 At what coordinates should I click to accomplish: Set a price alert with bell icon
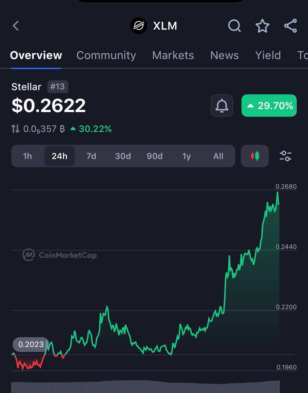click(x=222, y=105)
